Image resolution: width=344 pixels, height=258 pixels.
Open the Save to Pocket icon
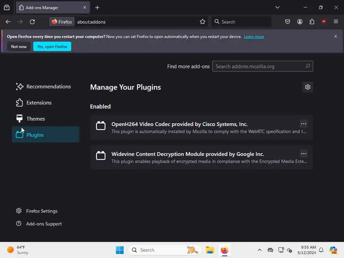click(288, 21)
